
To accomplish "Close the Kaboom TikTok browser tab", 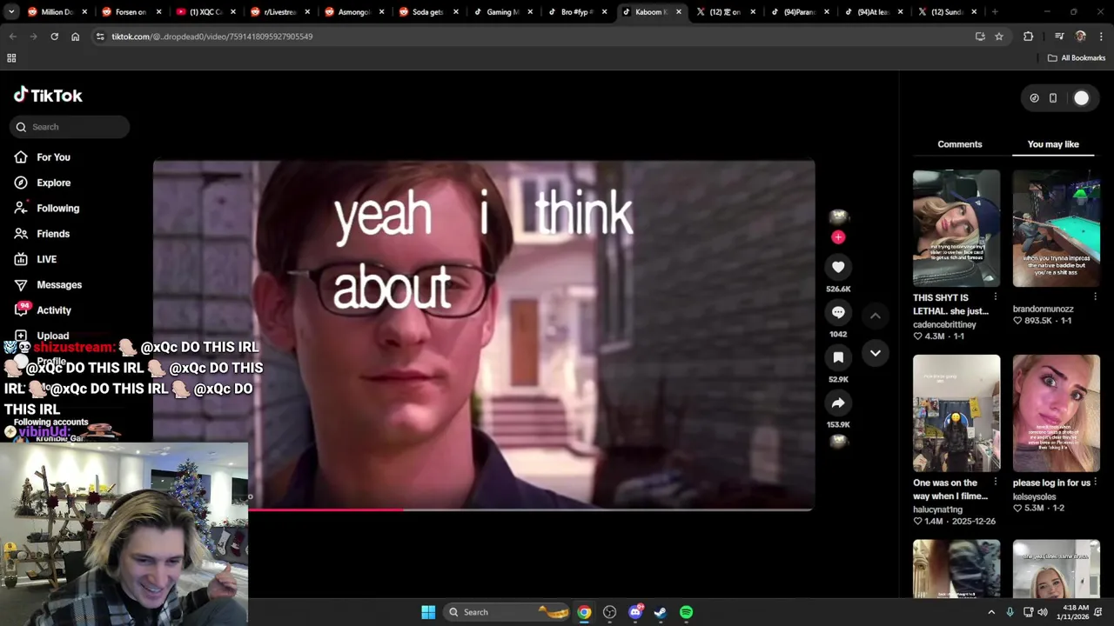I will pos(678,12).
